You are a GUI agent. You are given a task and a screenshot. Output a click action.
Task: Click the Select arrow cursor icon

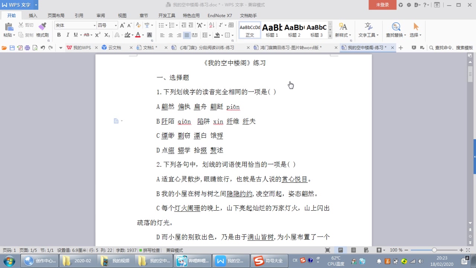point(416,26)
